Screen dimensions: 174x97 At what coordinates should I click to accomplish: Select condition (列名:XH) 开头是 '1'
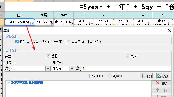(27, 83)
